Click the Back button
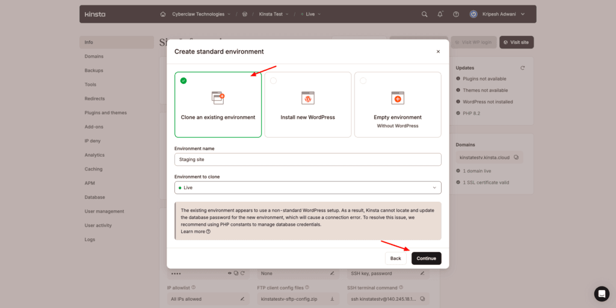Image resolution: width=616 pixels, height=308 pixels. 396,258
